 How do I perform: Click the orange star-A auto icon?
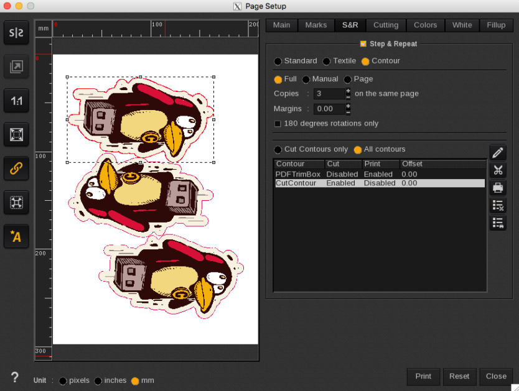coord(16,236)
